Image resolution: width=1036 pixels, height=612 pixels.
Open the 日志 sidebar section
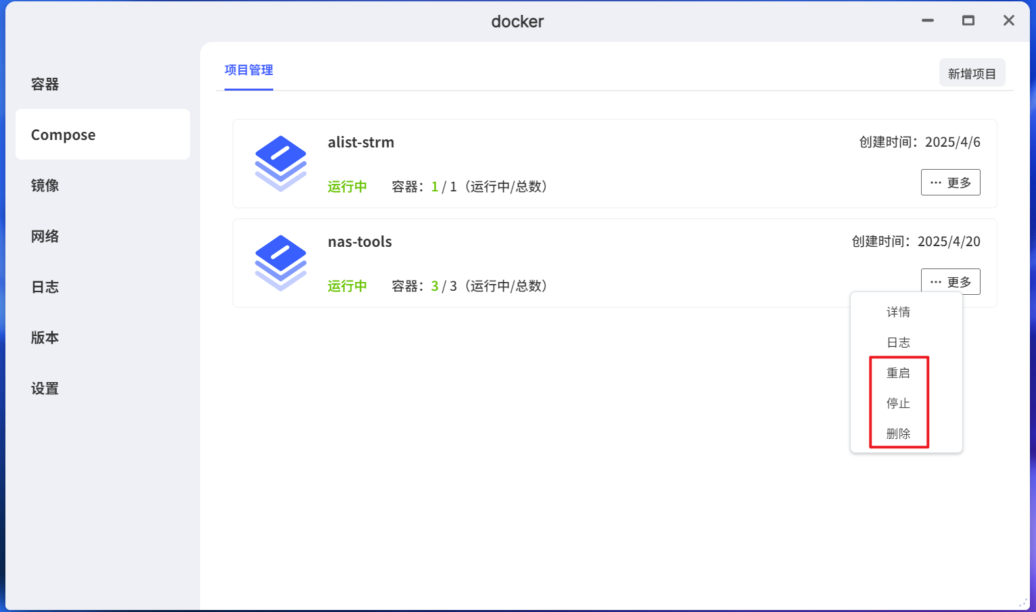coord(103,287)
